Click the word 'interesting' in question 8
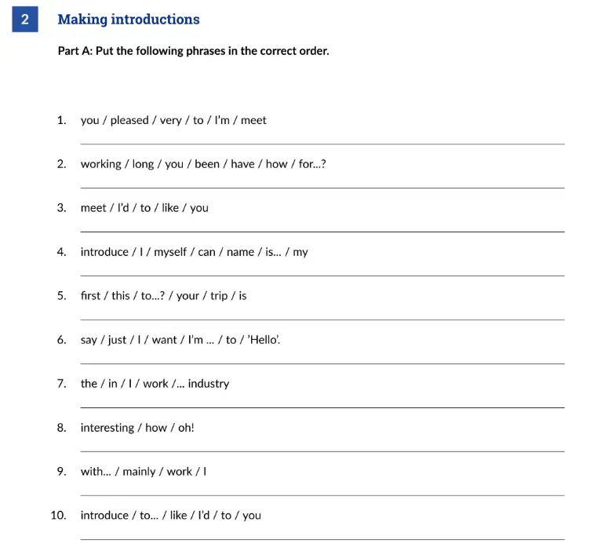Image resolution: width=597 pixels, height=544 pixels. (x=107, y=428)
